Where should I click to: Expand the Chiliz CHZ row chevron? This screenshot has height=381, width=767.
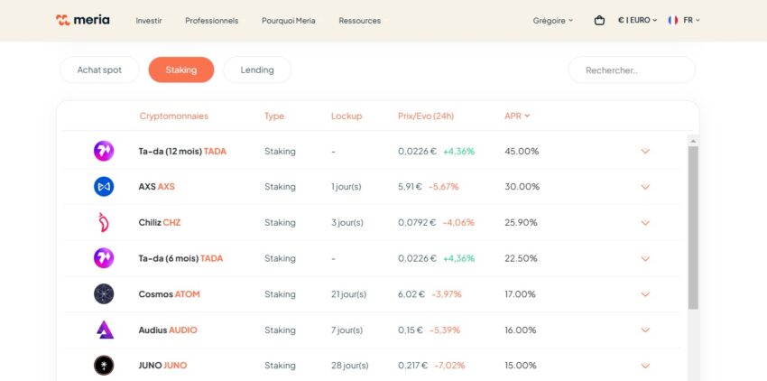(645, 223)
